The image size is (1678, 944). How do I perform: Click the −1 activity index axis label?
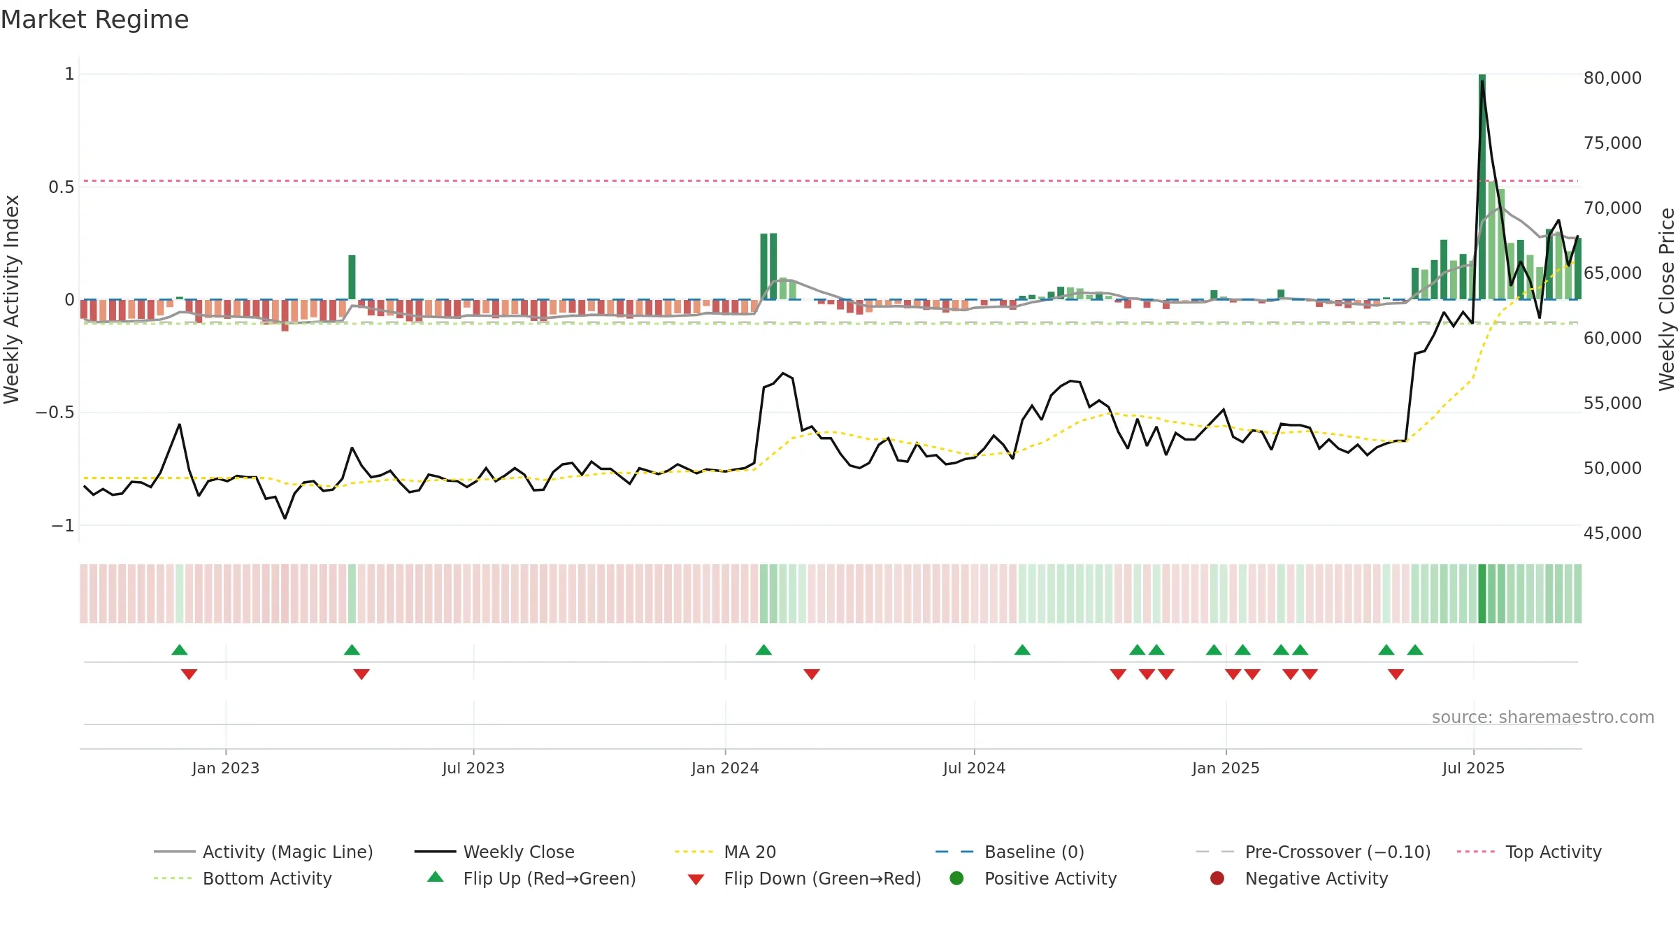62,525
